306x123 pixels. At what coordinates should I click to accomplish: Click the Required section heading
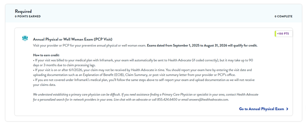click(x=23, y=11)
